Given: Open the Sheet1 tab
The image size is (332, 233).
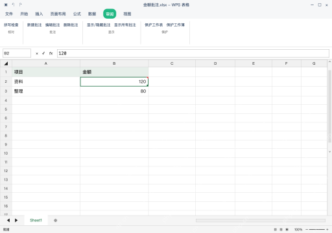Looking at the screenshot, I should [x=36, y=220].
